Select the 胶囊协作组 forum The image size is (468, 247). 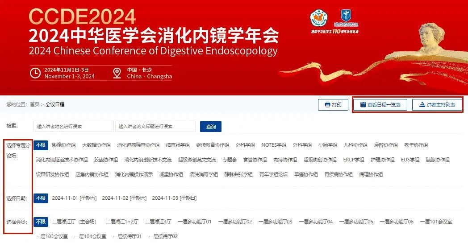point(106,160)
